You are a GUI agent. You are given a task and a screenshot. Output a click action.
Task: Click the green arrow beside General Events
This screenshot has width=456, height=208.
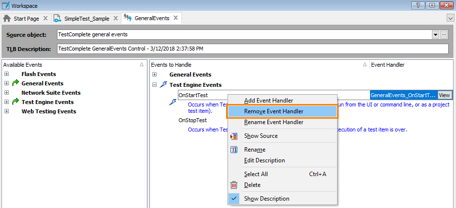pos(15,83)
